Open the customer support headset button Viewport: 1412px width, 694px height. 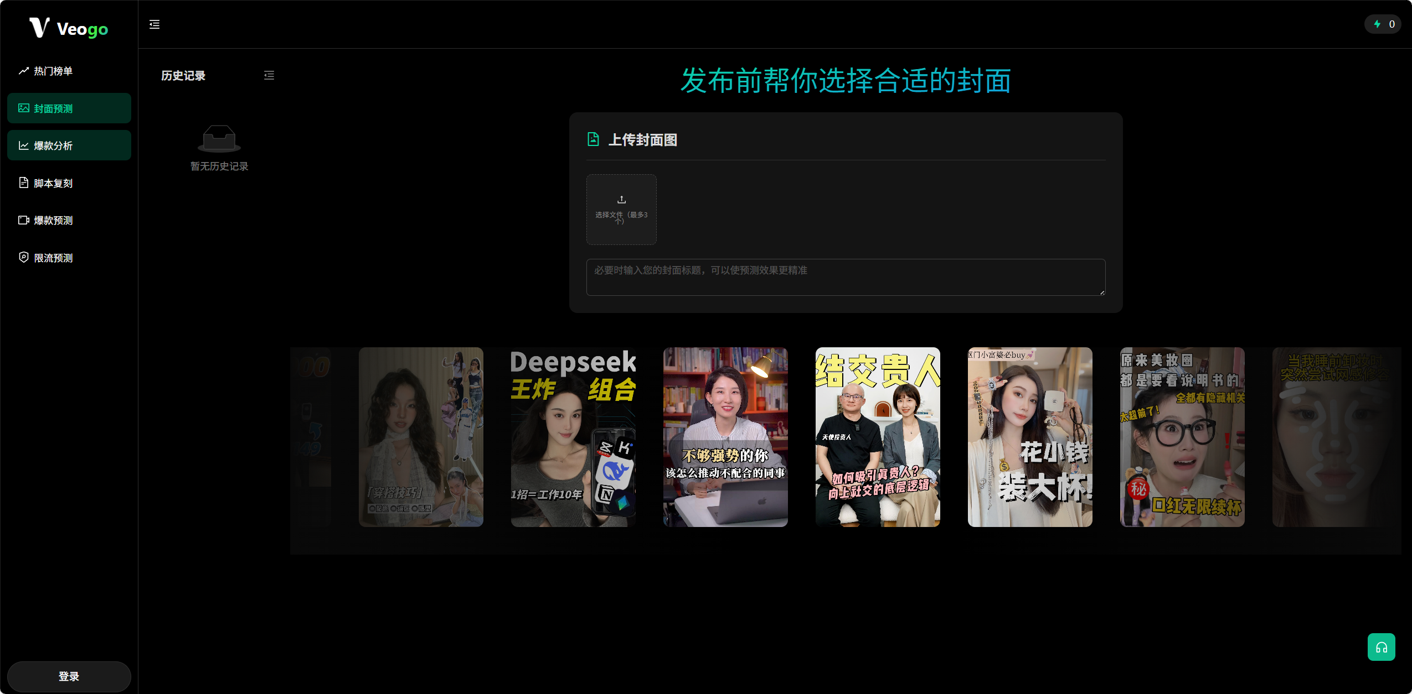[x=1381, y=647]
